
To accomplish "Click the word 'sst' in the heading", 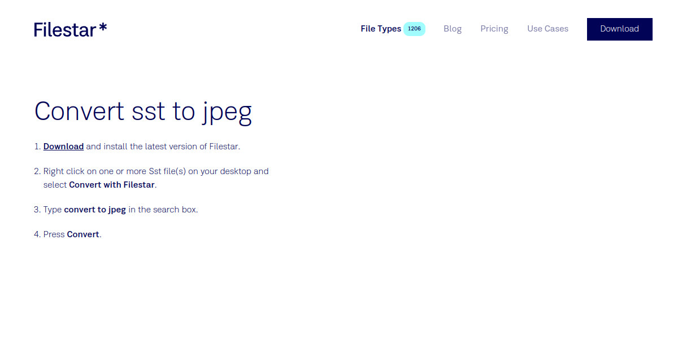I will coord(149,112).
